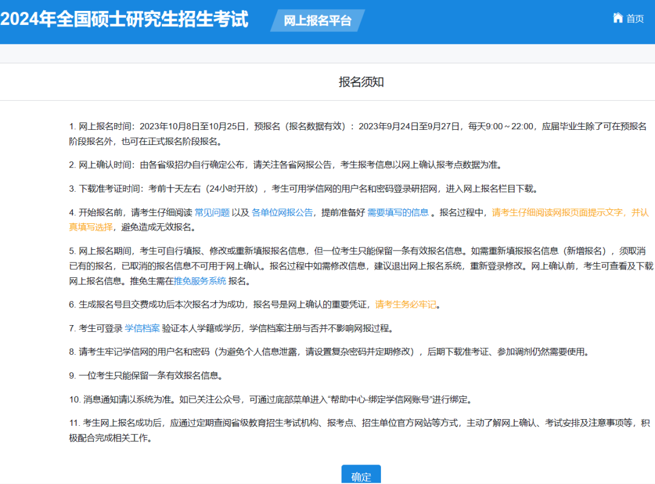This screenshot has height=484, width=655.
Task: Open the 学信档案 link
Action: 142,329
